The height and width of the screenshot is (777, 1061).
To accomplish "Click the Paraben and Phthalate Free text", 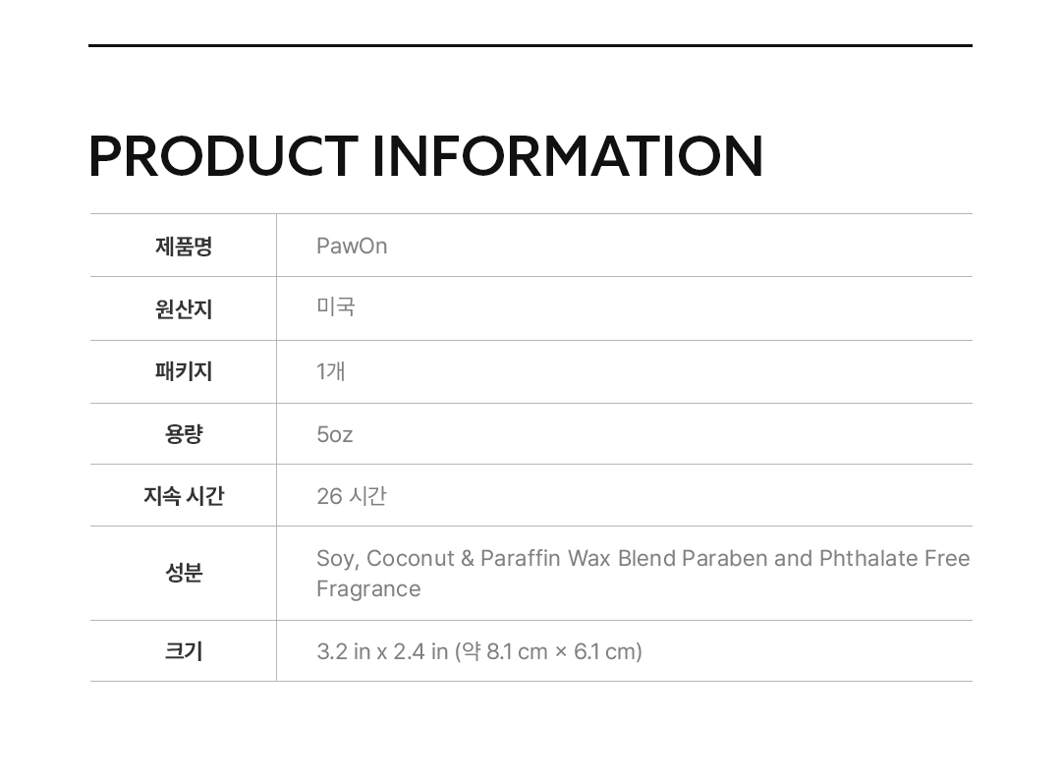I will 825,558.
